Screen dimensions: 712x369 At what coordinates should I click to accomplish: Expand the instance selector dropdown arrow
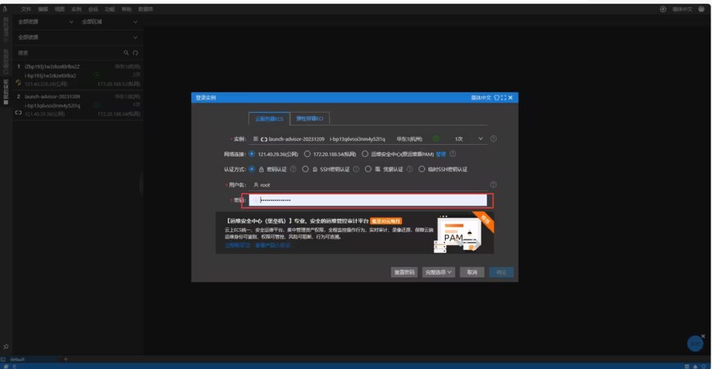480,139
